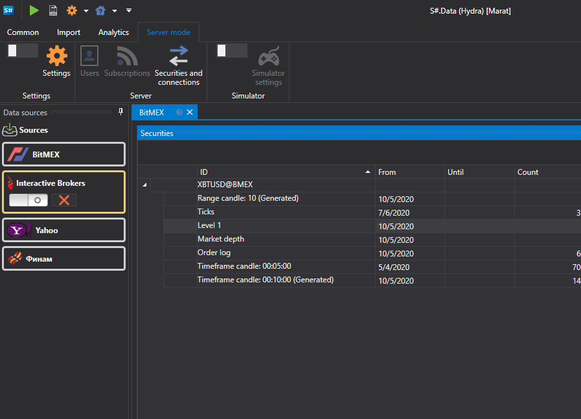Toggle the Interactive Brokers enable switch
The image size is (581, 419).
coord(28,200)
